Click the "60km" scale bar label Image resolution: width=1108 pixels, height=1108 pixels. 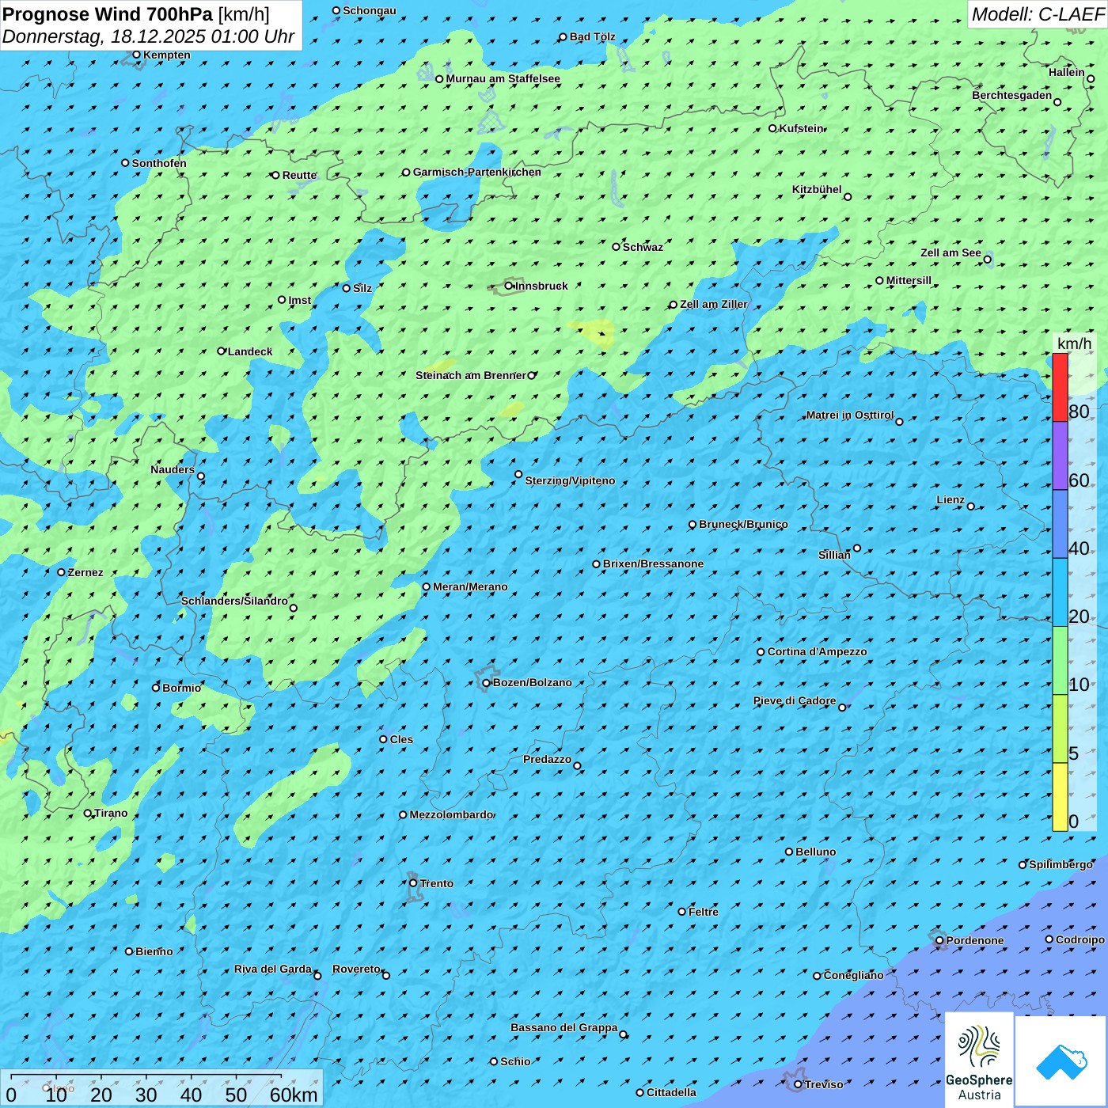tap(294, 1095)
